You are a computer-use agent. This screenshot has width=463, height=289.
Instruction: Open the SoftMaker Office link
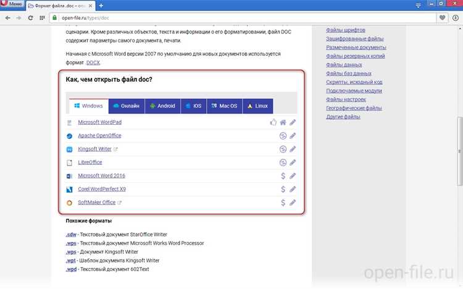tap(96, 203)
